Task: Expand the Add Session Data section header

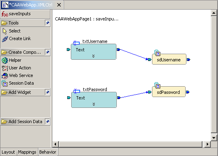Action: (x=25, y=122)
